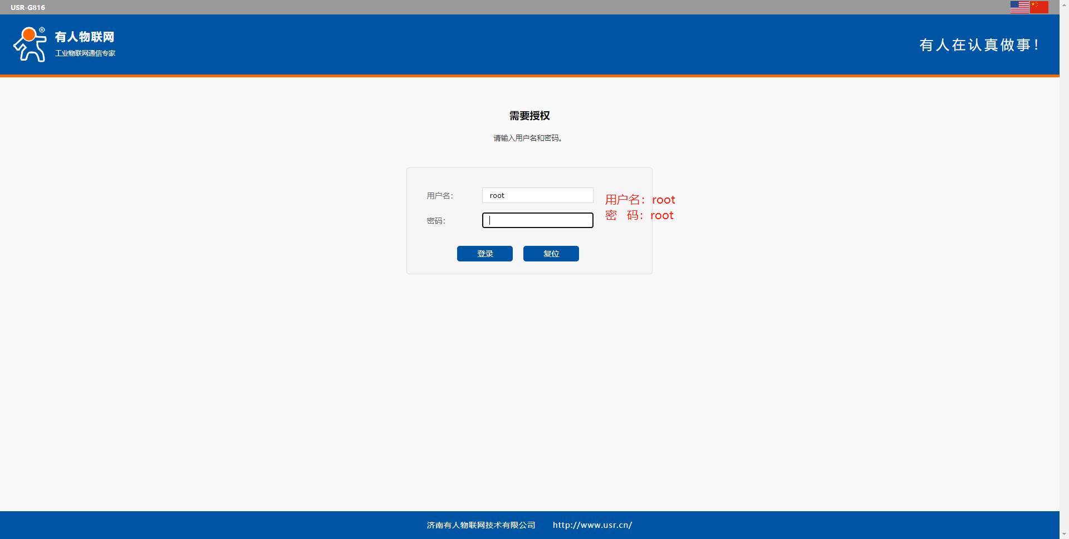Click the 有人物联网 brand name in header
The image size is (1069, 539).
click(x=85, y=37)
